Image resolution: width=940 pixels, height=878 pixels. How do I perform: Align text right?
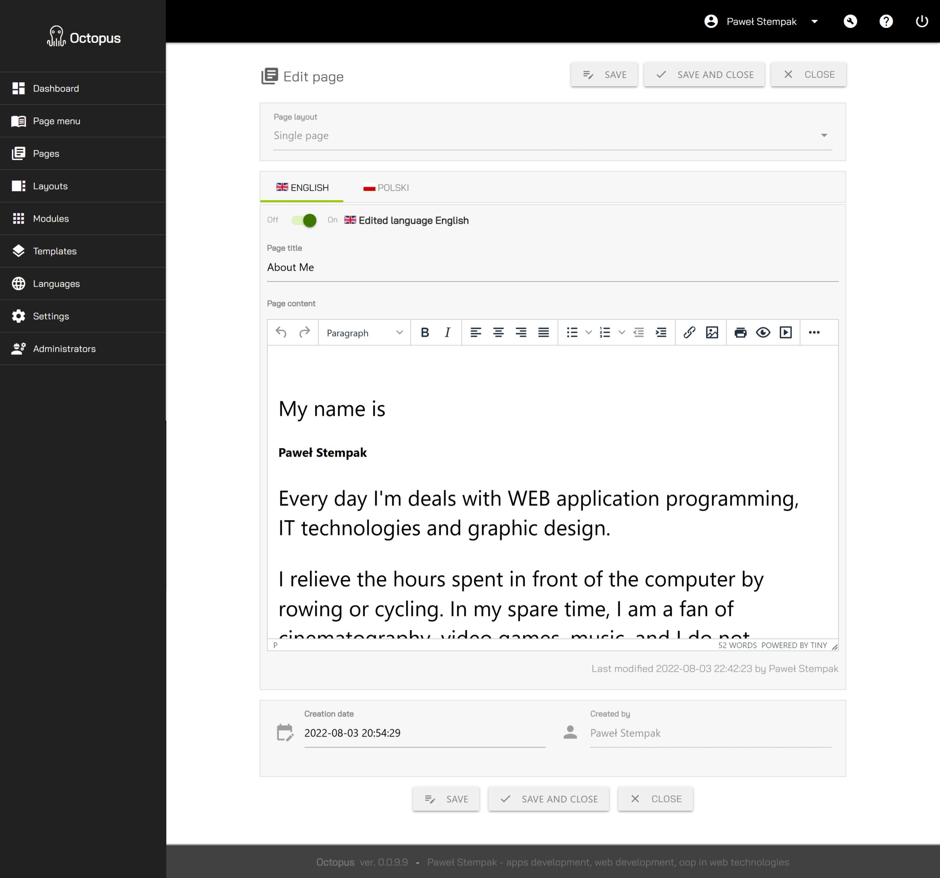521,333
